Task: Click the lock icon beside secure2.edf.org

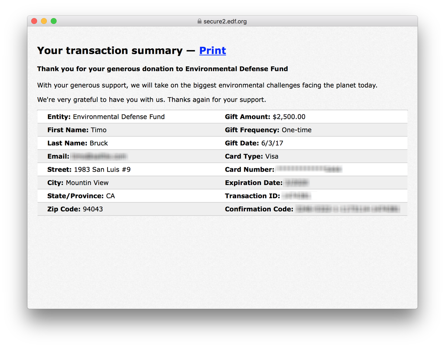Action: click(200, 22)
